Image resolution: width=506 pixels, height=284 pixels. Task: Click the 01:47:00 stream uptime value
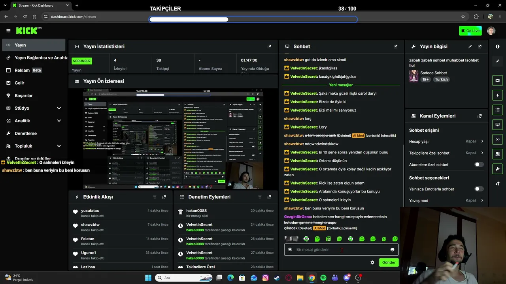pyautogui.click(x=249, y=60)
